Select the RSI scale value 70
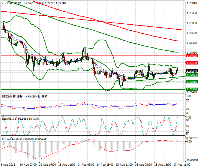The image size is (198, 168). tap(188, 100)
